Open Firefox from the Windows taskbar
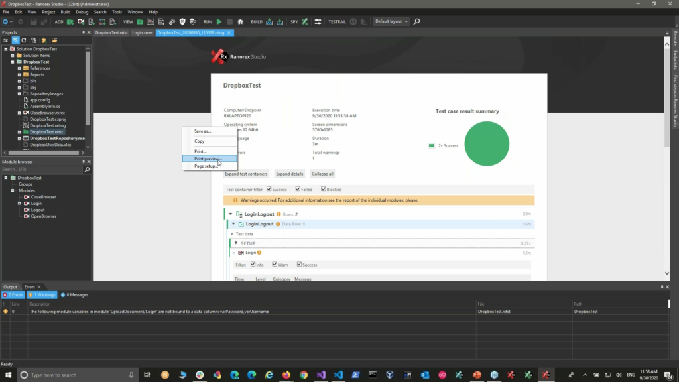679x382 pixels. tap(286, 375)
